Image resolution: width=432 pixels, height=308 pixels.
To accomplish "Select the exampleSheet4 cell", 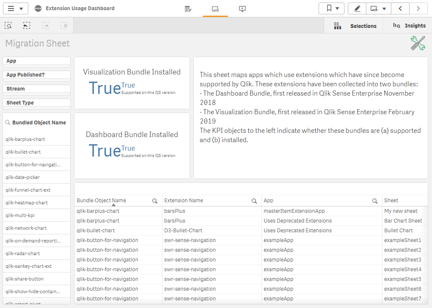I will pyautogui.click(x=405, y=269).
